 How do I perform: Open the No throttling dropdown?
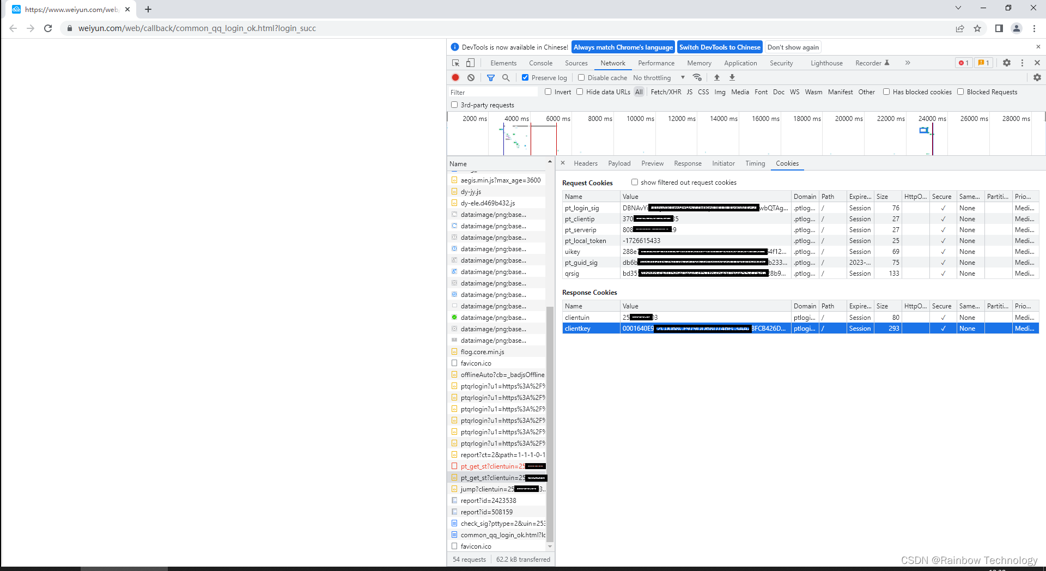659,77
